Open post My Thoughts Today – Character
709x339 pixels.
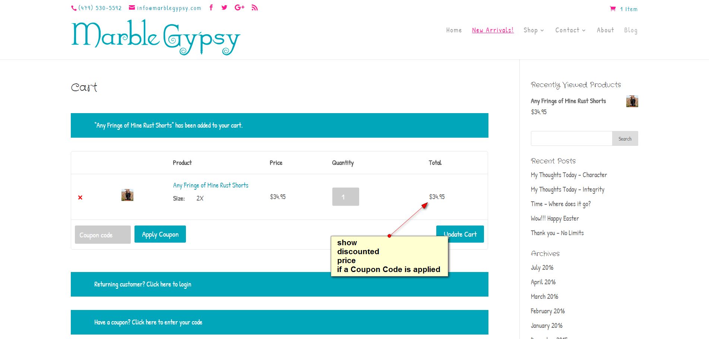[569, 175]
